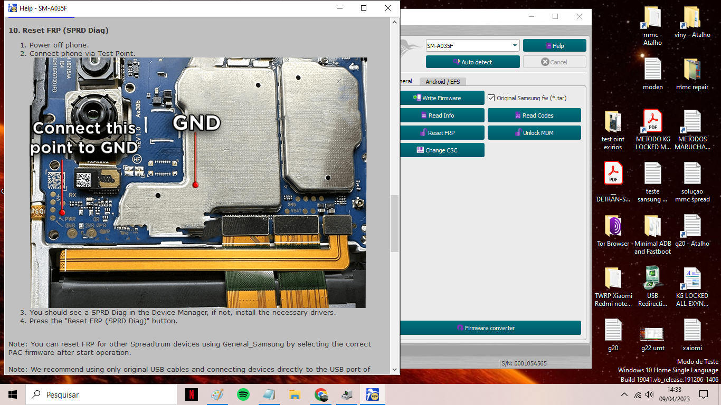Image resolution: width=721 pixels, height=405 pixels.
Task: Click the Reset FRP button
Action: [442, 133]
